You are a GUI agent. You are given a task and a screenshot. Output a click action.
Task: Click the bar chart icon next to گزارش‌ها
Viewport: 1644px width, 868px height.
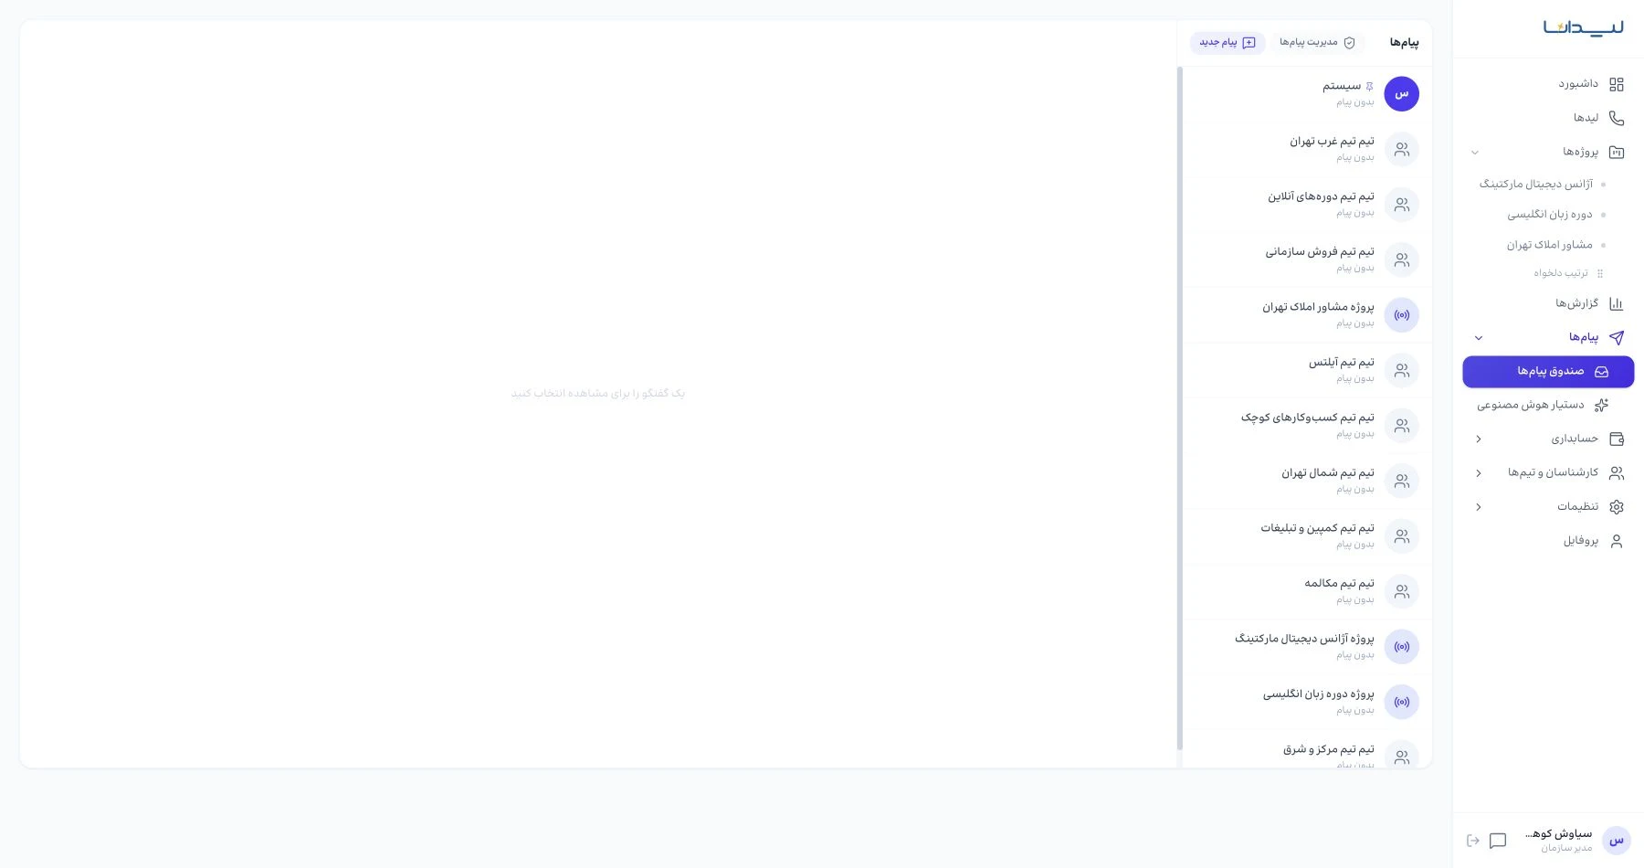pos(1616,303)
